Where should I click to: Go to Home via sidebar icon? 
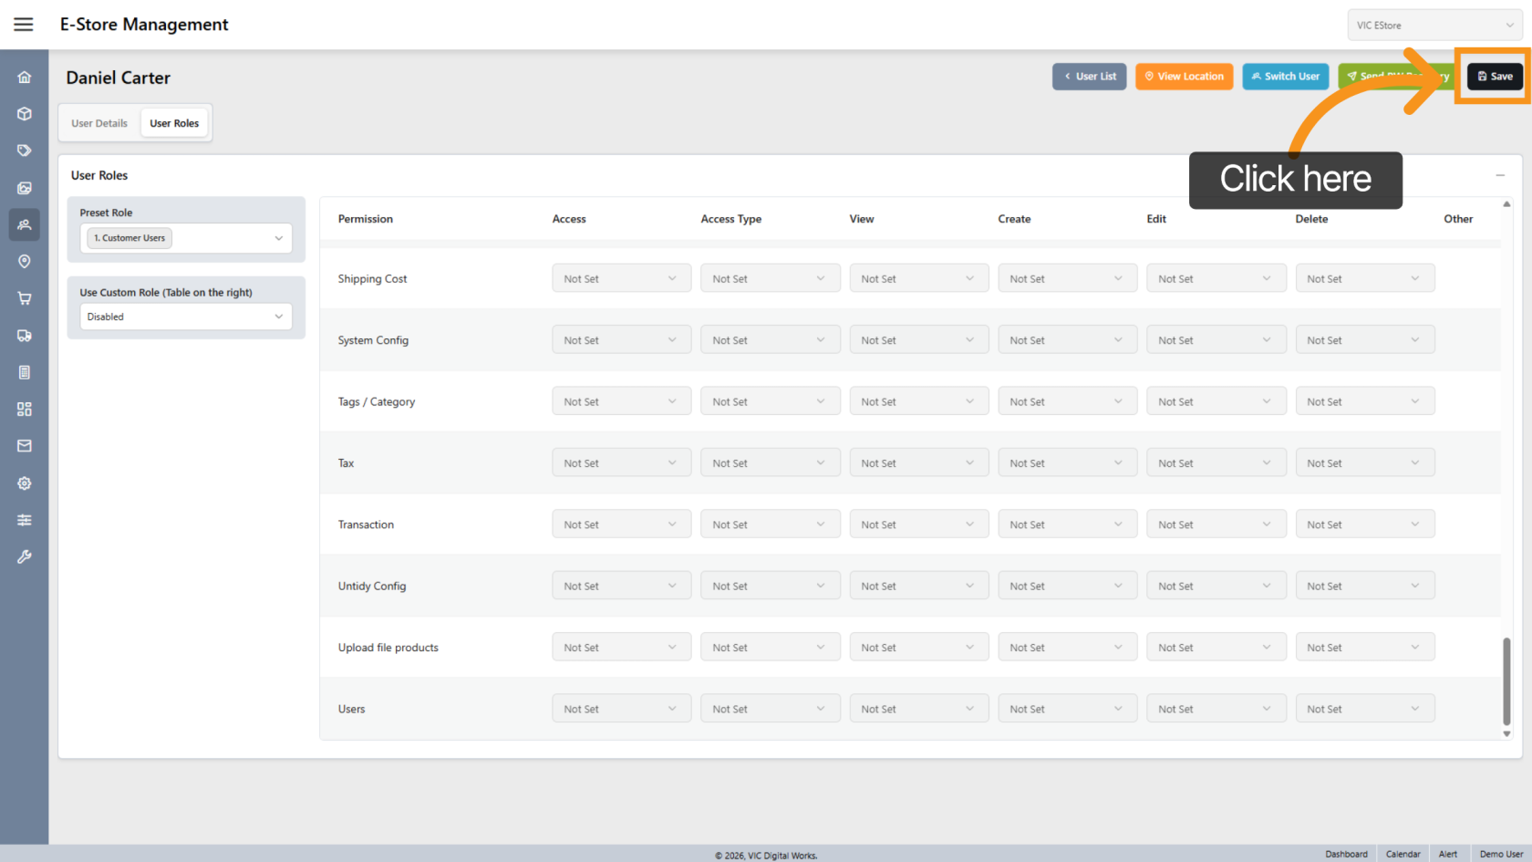pyautogui.click(x=25, y=78)
